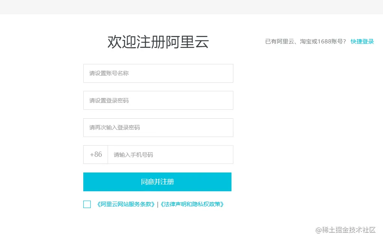Open the 快捷登录 quick login link
Screen dimensions: 383x241
362,42
